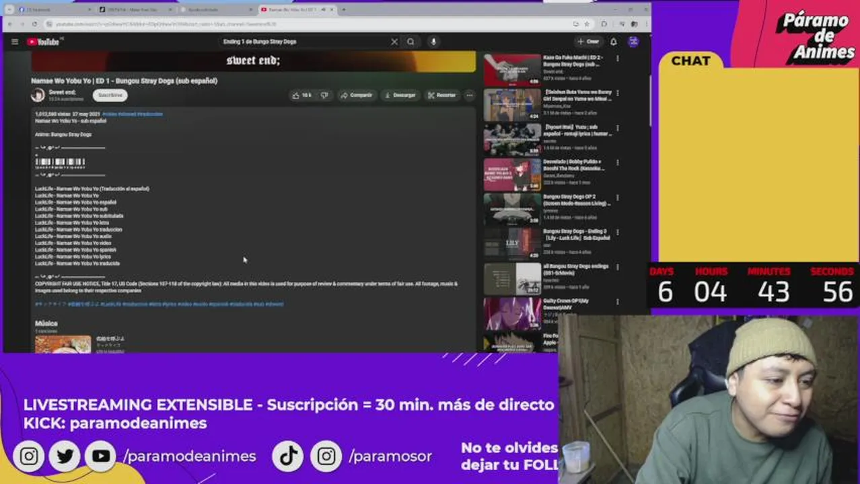Click the Descargar download button

(400, 95)
